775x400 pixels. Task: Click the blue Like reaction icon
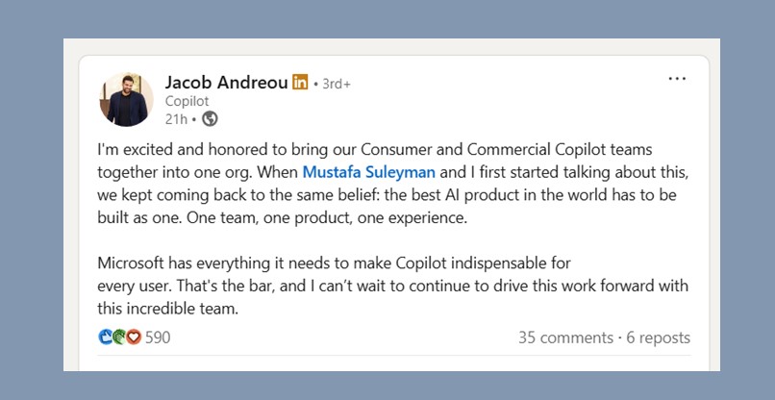click(x=105, y=337)
